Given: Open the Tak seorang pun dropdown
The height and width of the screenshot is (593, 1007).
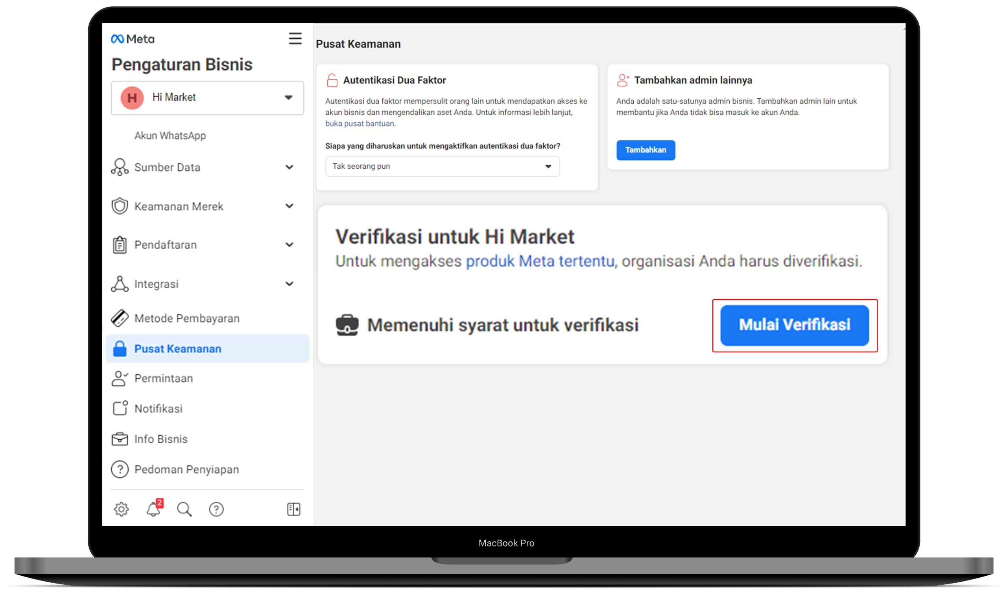Looking at the screenshot, I should 443,166.
